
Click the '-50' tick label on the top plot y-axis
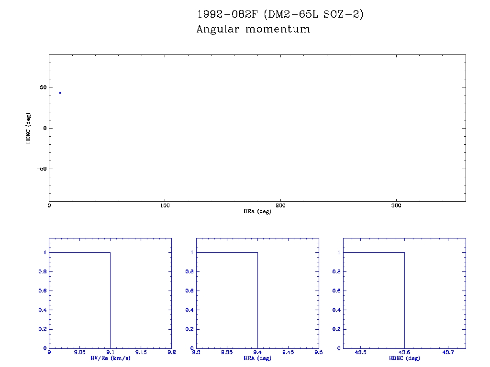(x=41, y=169)
